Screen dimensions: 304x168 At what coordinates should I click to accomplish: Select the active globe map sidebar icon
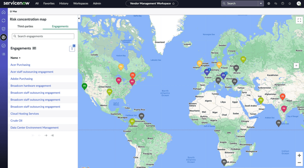[x=4, y=37]
